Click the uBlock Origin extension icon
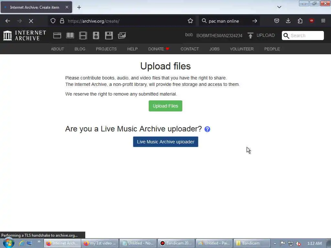 [312, 21]
